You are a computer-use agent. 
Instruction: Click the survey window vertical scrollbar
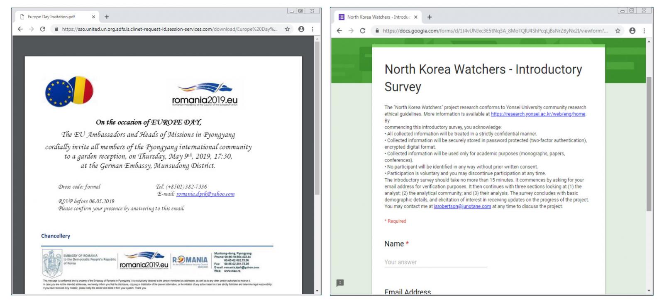pos(649,144)
